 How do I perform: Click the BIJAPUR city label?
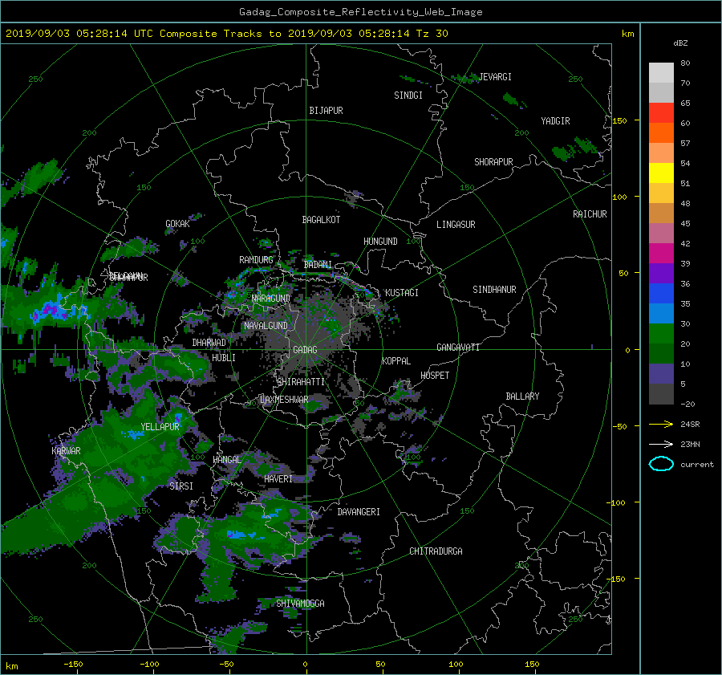coord(326,111)
